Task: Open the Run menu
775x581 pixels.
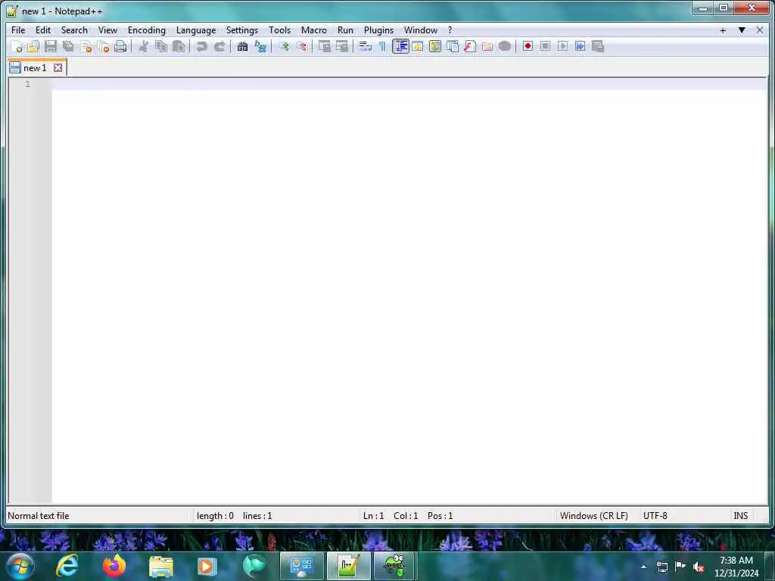Action: click(345, 30)
